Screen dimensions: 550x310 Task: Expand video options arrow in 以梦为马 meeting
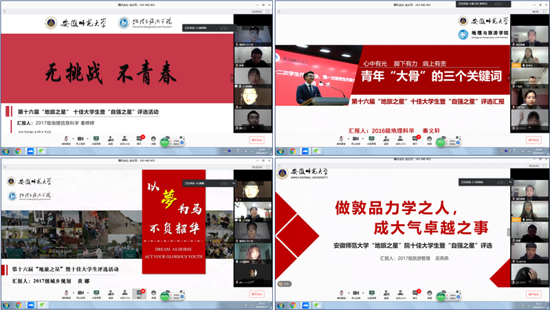pos(86,291)
